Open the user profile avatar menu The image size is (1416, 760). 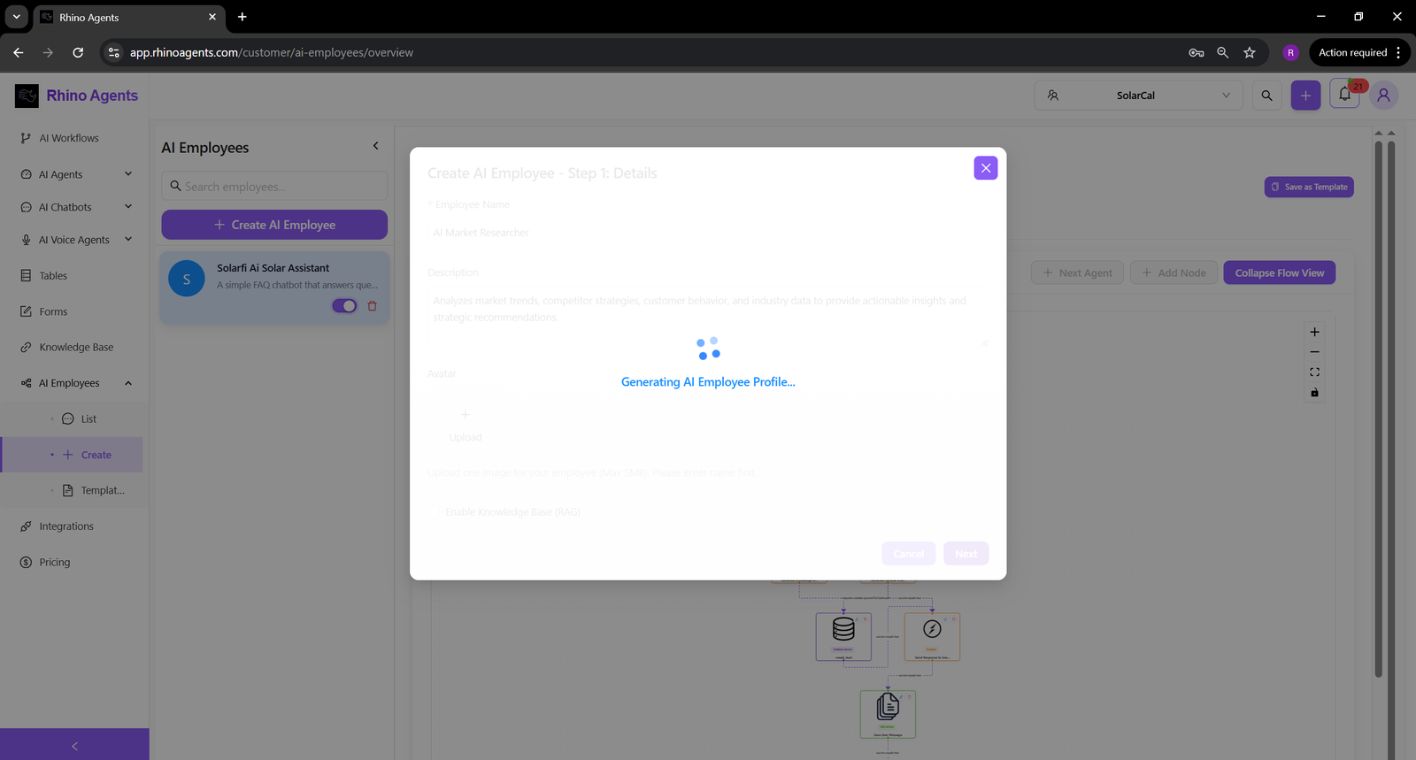pyautogui.click(x=1383, y=96)
